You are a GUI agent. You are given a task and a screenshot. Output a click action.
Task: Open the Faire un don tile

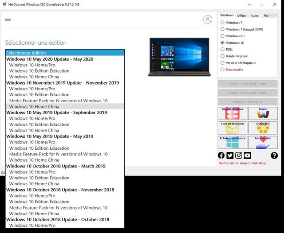click(263, 142)
